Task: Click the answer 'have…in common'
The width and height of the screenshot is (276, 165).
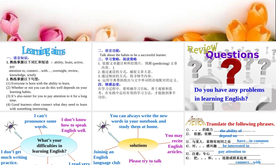Action: [253, 141]
